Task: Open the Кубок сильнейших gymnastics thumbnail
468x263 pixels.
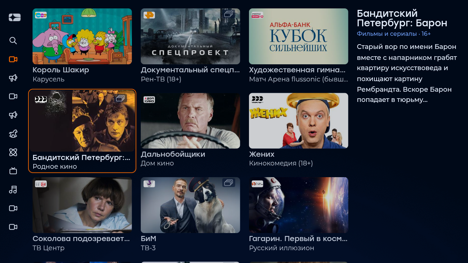Action: coord(299,37)
